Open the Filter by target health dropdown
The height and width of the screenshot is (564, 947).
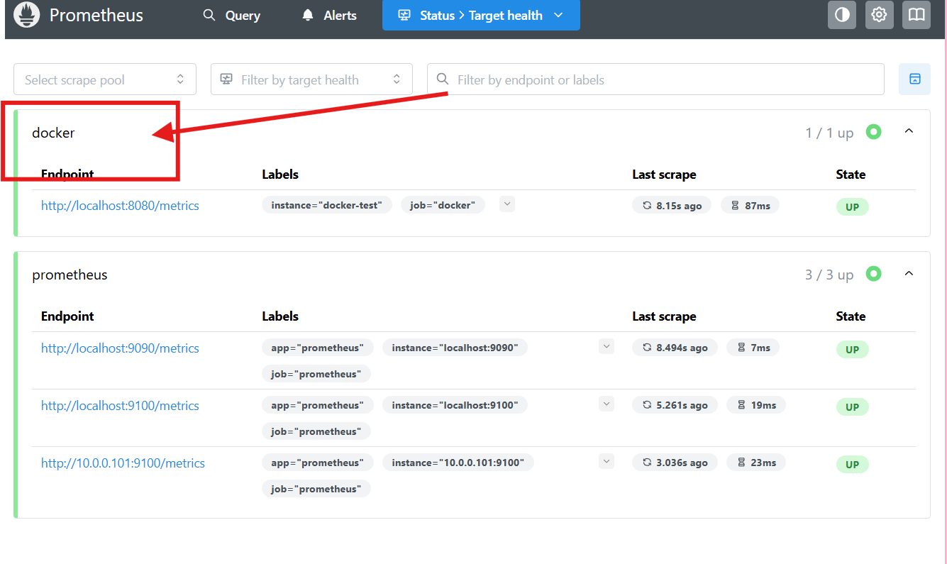[x=311, y=79]
